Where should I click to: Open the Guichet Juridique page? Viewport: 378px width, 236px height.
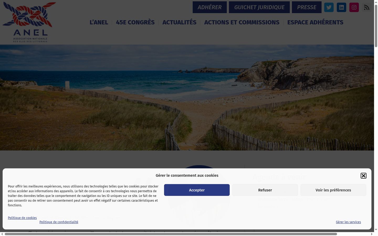pos(259,7)
